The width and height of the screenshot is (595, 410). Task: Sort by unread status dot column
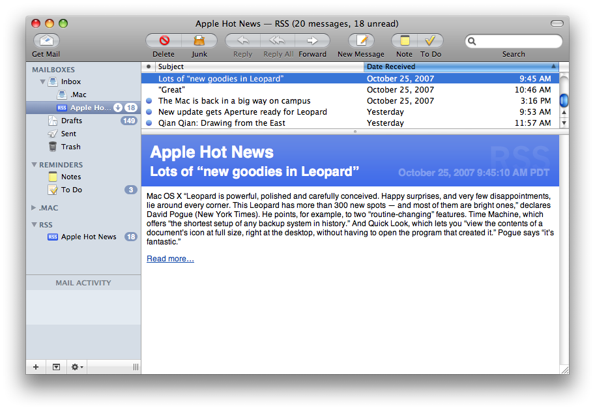click(x=149, y=67)
